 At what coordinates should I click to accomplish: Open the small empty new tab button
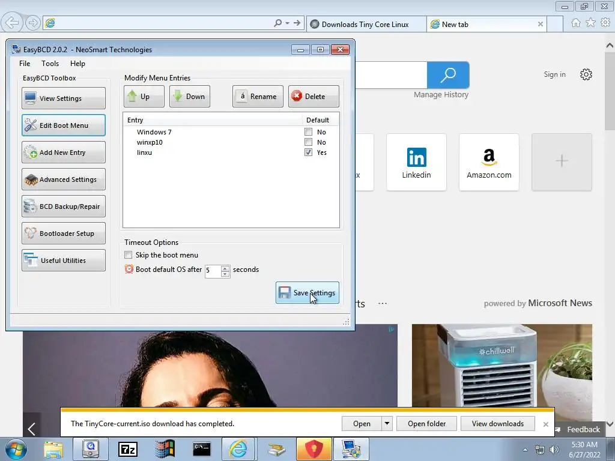554,24
